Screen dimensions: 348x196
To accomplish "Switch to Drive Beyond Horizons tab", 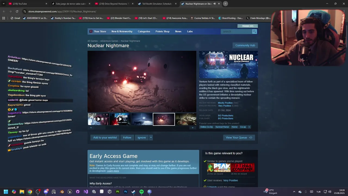I will (x=114, y=4).
